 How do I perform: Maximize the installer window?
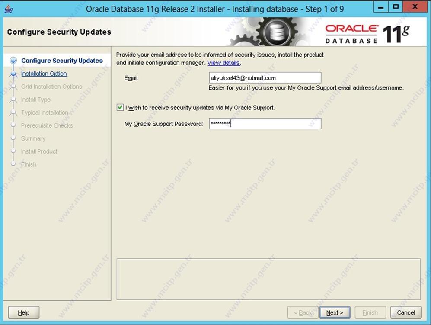click(396, 7)
